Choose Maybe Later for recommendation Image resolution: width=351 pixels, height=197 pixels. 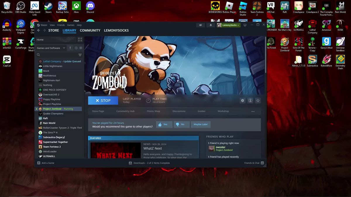coord(201,124)
